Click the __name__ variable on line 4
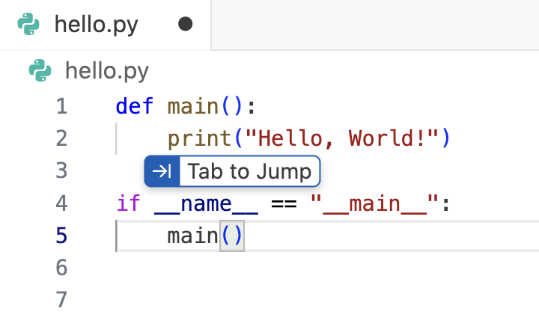Image resolution: width=539 pixels, height=329 pixels. (x=206, y=204)
